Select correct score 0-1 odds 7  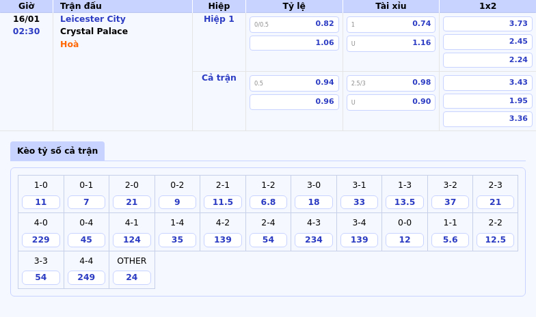[x=86, y=202]
